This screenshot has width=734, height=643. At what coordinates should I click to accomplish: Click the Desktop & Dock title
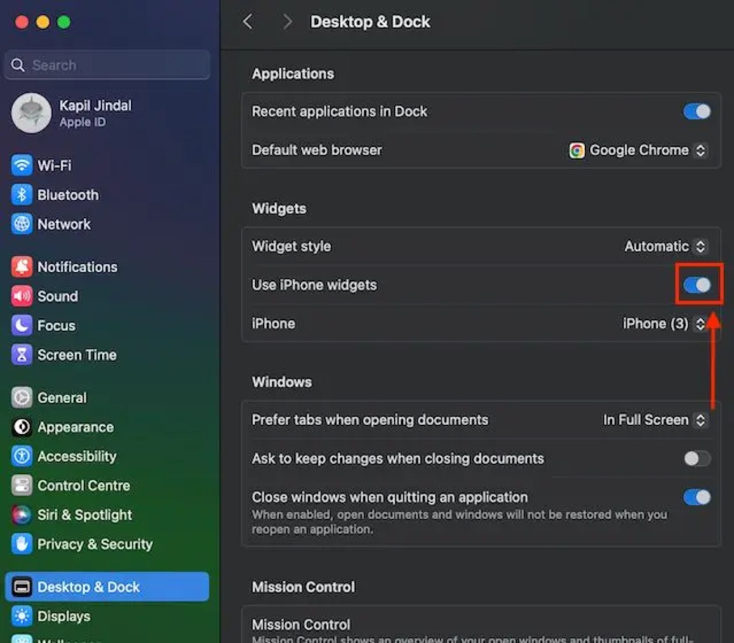pyautogui.click(x=370, y=22)
